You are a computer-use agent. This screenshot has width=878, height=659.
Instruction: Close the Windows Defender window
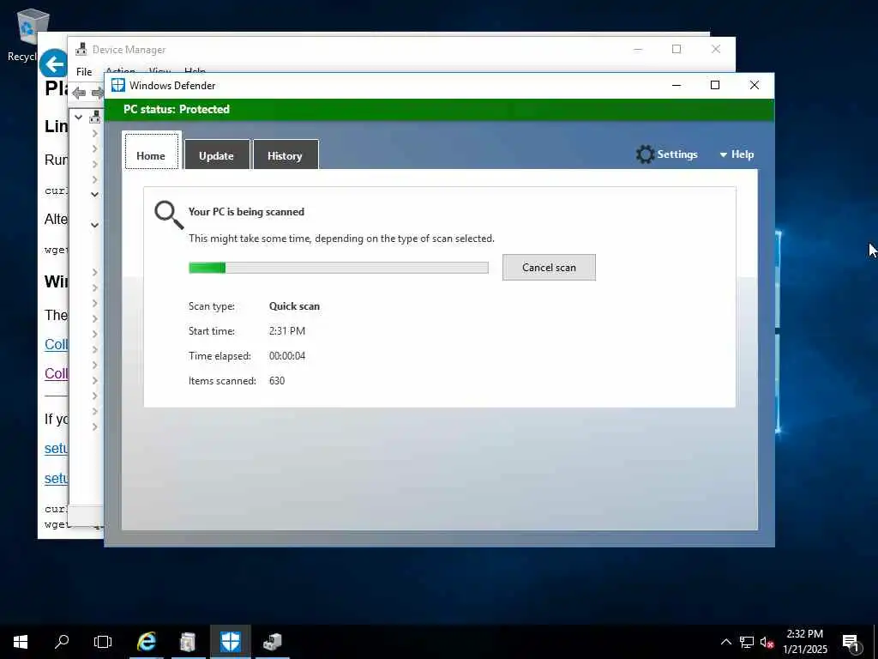755,85
